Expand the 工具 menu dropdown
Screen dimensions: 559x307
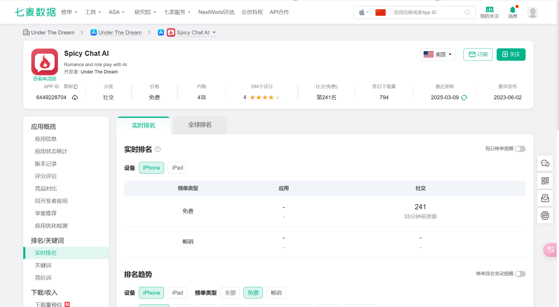click(x=93, y=12)
